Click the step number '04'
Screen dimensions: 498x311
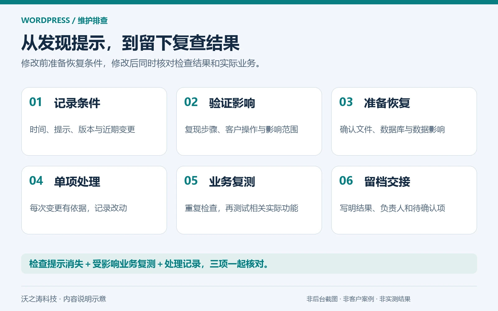(36, 181)
